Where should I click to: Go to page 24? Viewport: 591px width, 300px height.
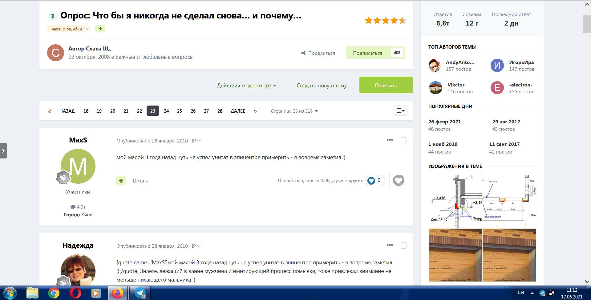coord(166,111)
